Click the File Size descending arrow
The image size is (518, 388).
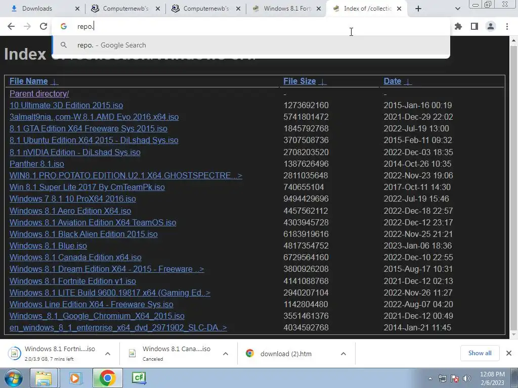(x=322, y=82)
